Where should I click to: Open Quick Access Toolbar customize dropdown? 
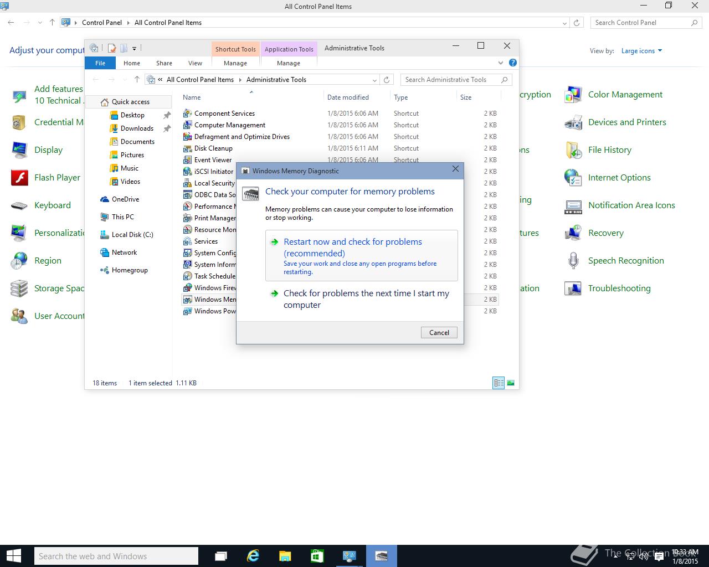click(x=135, y=48)
